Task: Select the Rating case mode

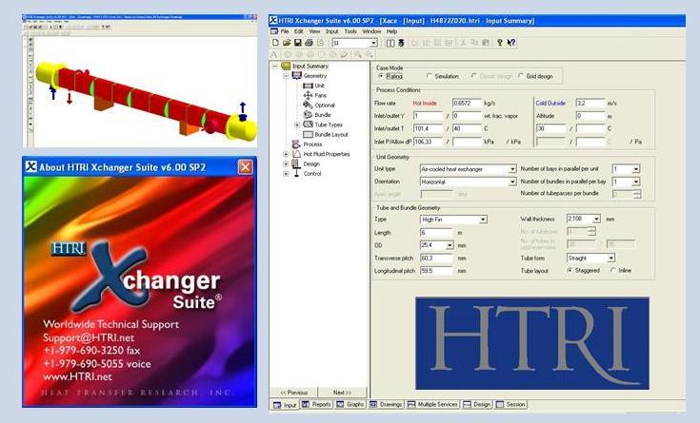Action: coord(381,76)
